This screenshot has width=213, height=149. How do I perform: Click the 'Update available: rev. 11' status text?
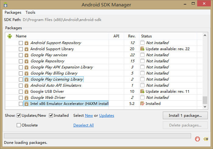pyautogui.click(x=167, y=92)
